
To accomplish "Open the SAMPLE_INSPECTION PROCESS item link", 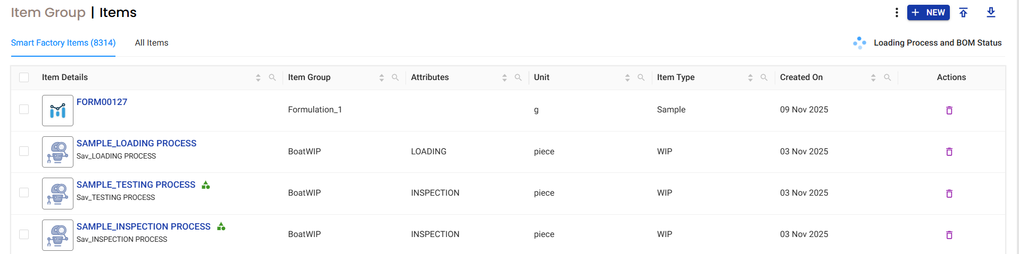I will (144, 226).
